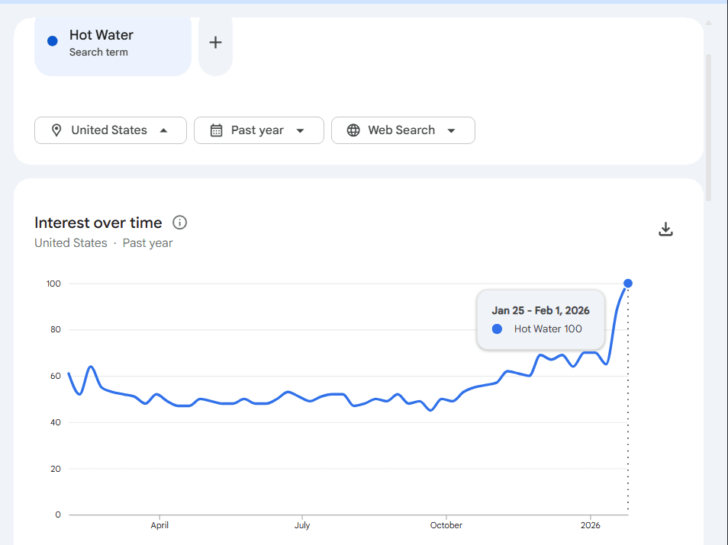Click the Hot Water blue color dot

point(52,41)
